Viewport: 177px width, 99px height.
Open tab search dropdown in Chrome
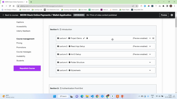158,2
